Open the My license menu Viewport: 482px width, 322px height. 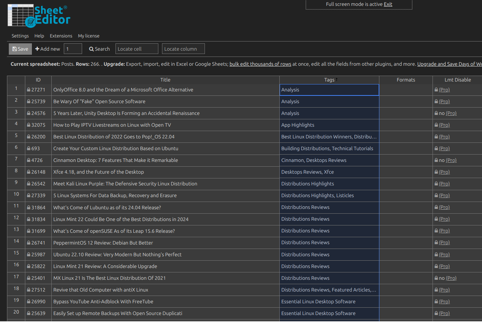tap(89, 36)
